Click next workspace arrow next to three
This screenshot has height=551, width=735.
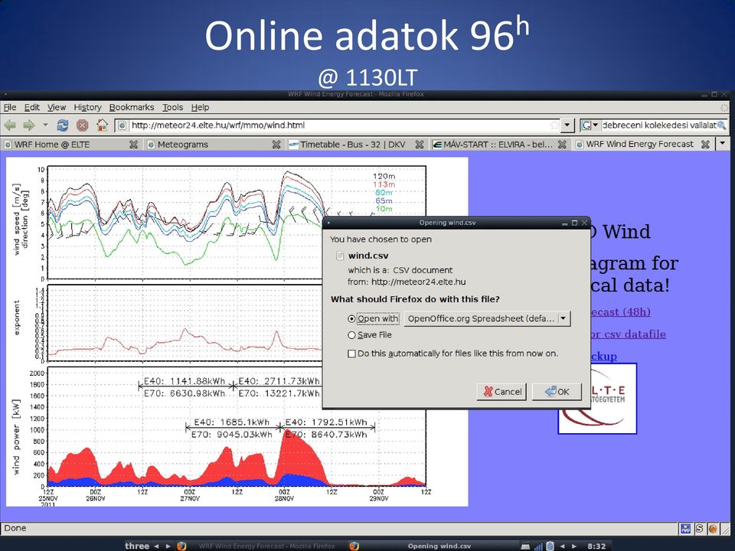168,546
